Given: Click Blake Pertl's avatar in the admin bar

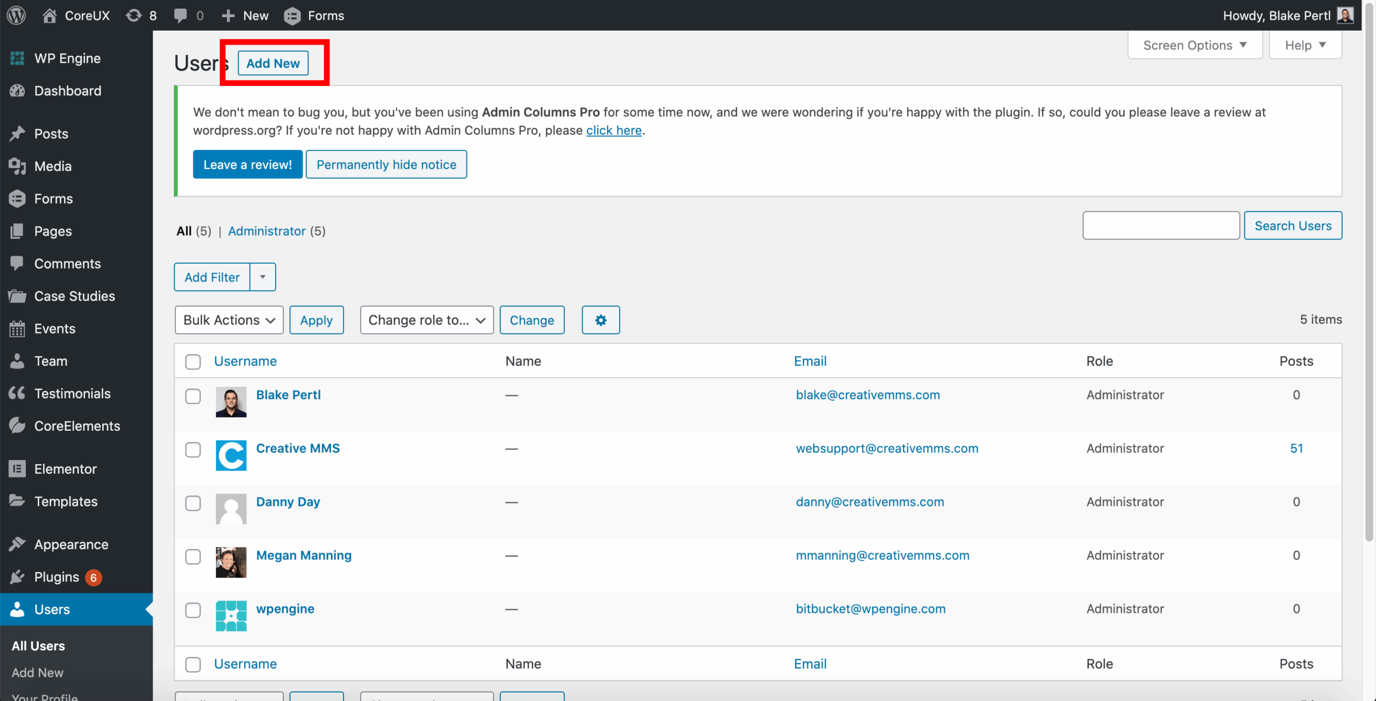Looking at the screenshot, I should point(1345,16).
